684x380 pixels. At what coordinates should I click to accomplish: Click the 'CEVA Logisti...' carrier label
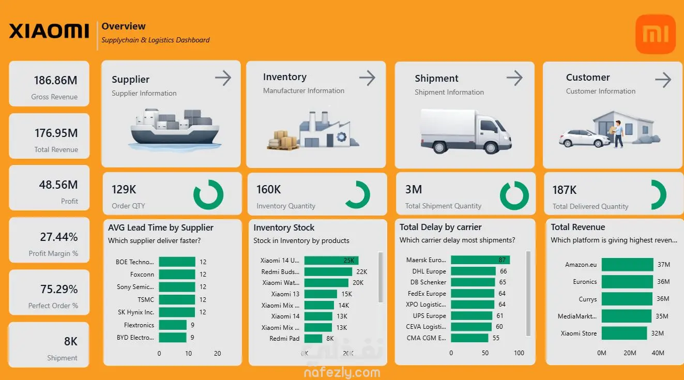[x=426, y=327]
